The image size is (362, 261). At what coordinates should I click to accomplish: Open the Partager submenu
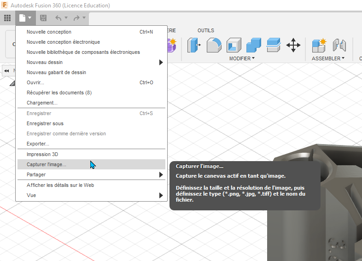[92, 175]
